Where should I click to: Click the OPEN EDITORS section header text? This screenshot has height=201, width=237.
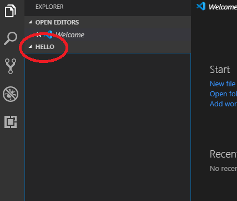(x=57, y=22)
